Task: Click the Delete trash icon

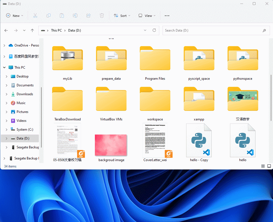Action: tap(102, 16)
